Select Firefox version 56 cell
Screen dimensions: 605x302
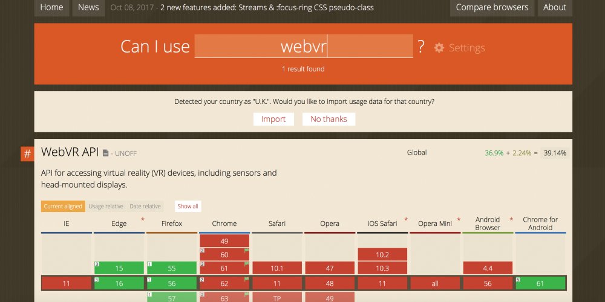pyautogui.click(x=172, y=283)
